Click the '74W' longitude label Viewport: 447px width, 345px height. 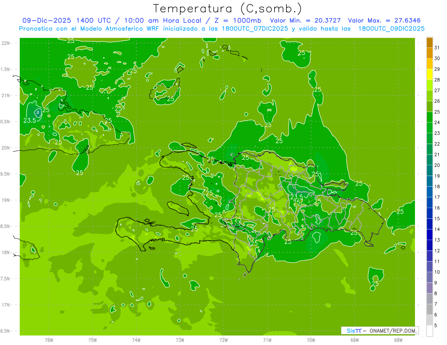136,340
